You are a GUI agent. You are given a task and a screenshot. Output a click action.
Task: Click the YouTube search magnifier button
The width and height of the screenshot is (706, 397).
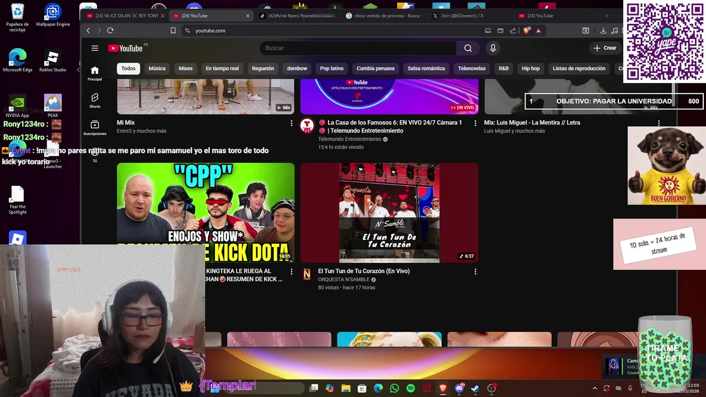click(x=468, y=48)
